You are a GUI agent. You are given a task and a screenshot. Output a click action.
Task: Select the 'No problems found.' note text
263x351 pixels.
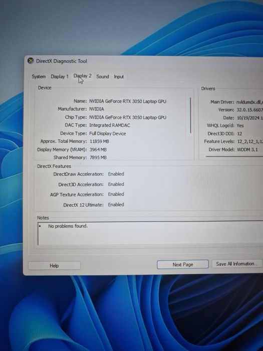click(x=68, y=226)
